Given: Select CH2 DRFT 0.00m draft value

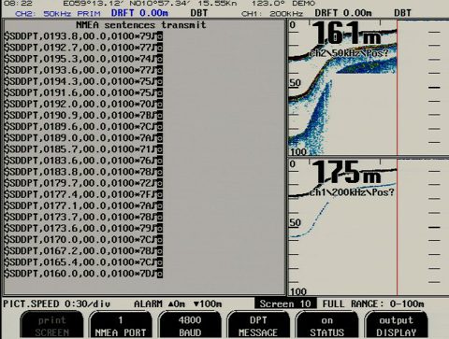Looking at the screenshot, I should [139, 13].
